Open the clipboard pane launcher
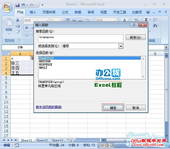Viewport: 170px width, 149px height. (x=19, y=40)
